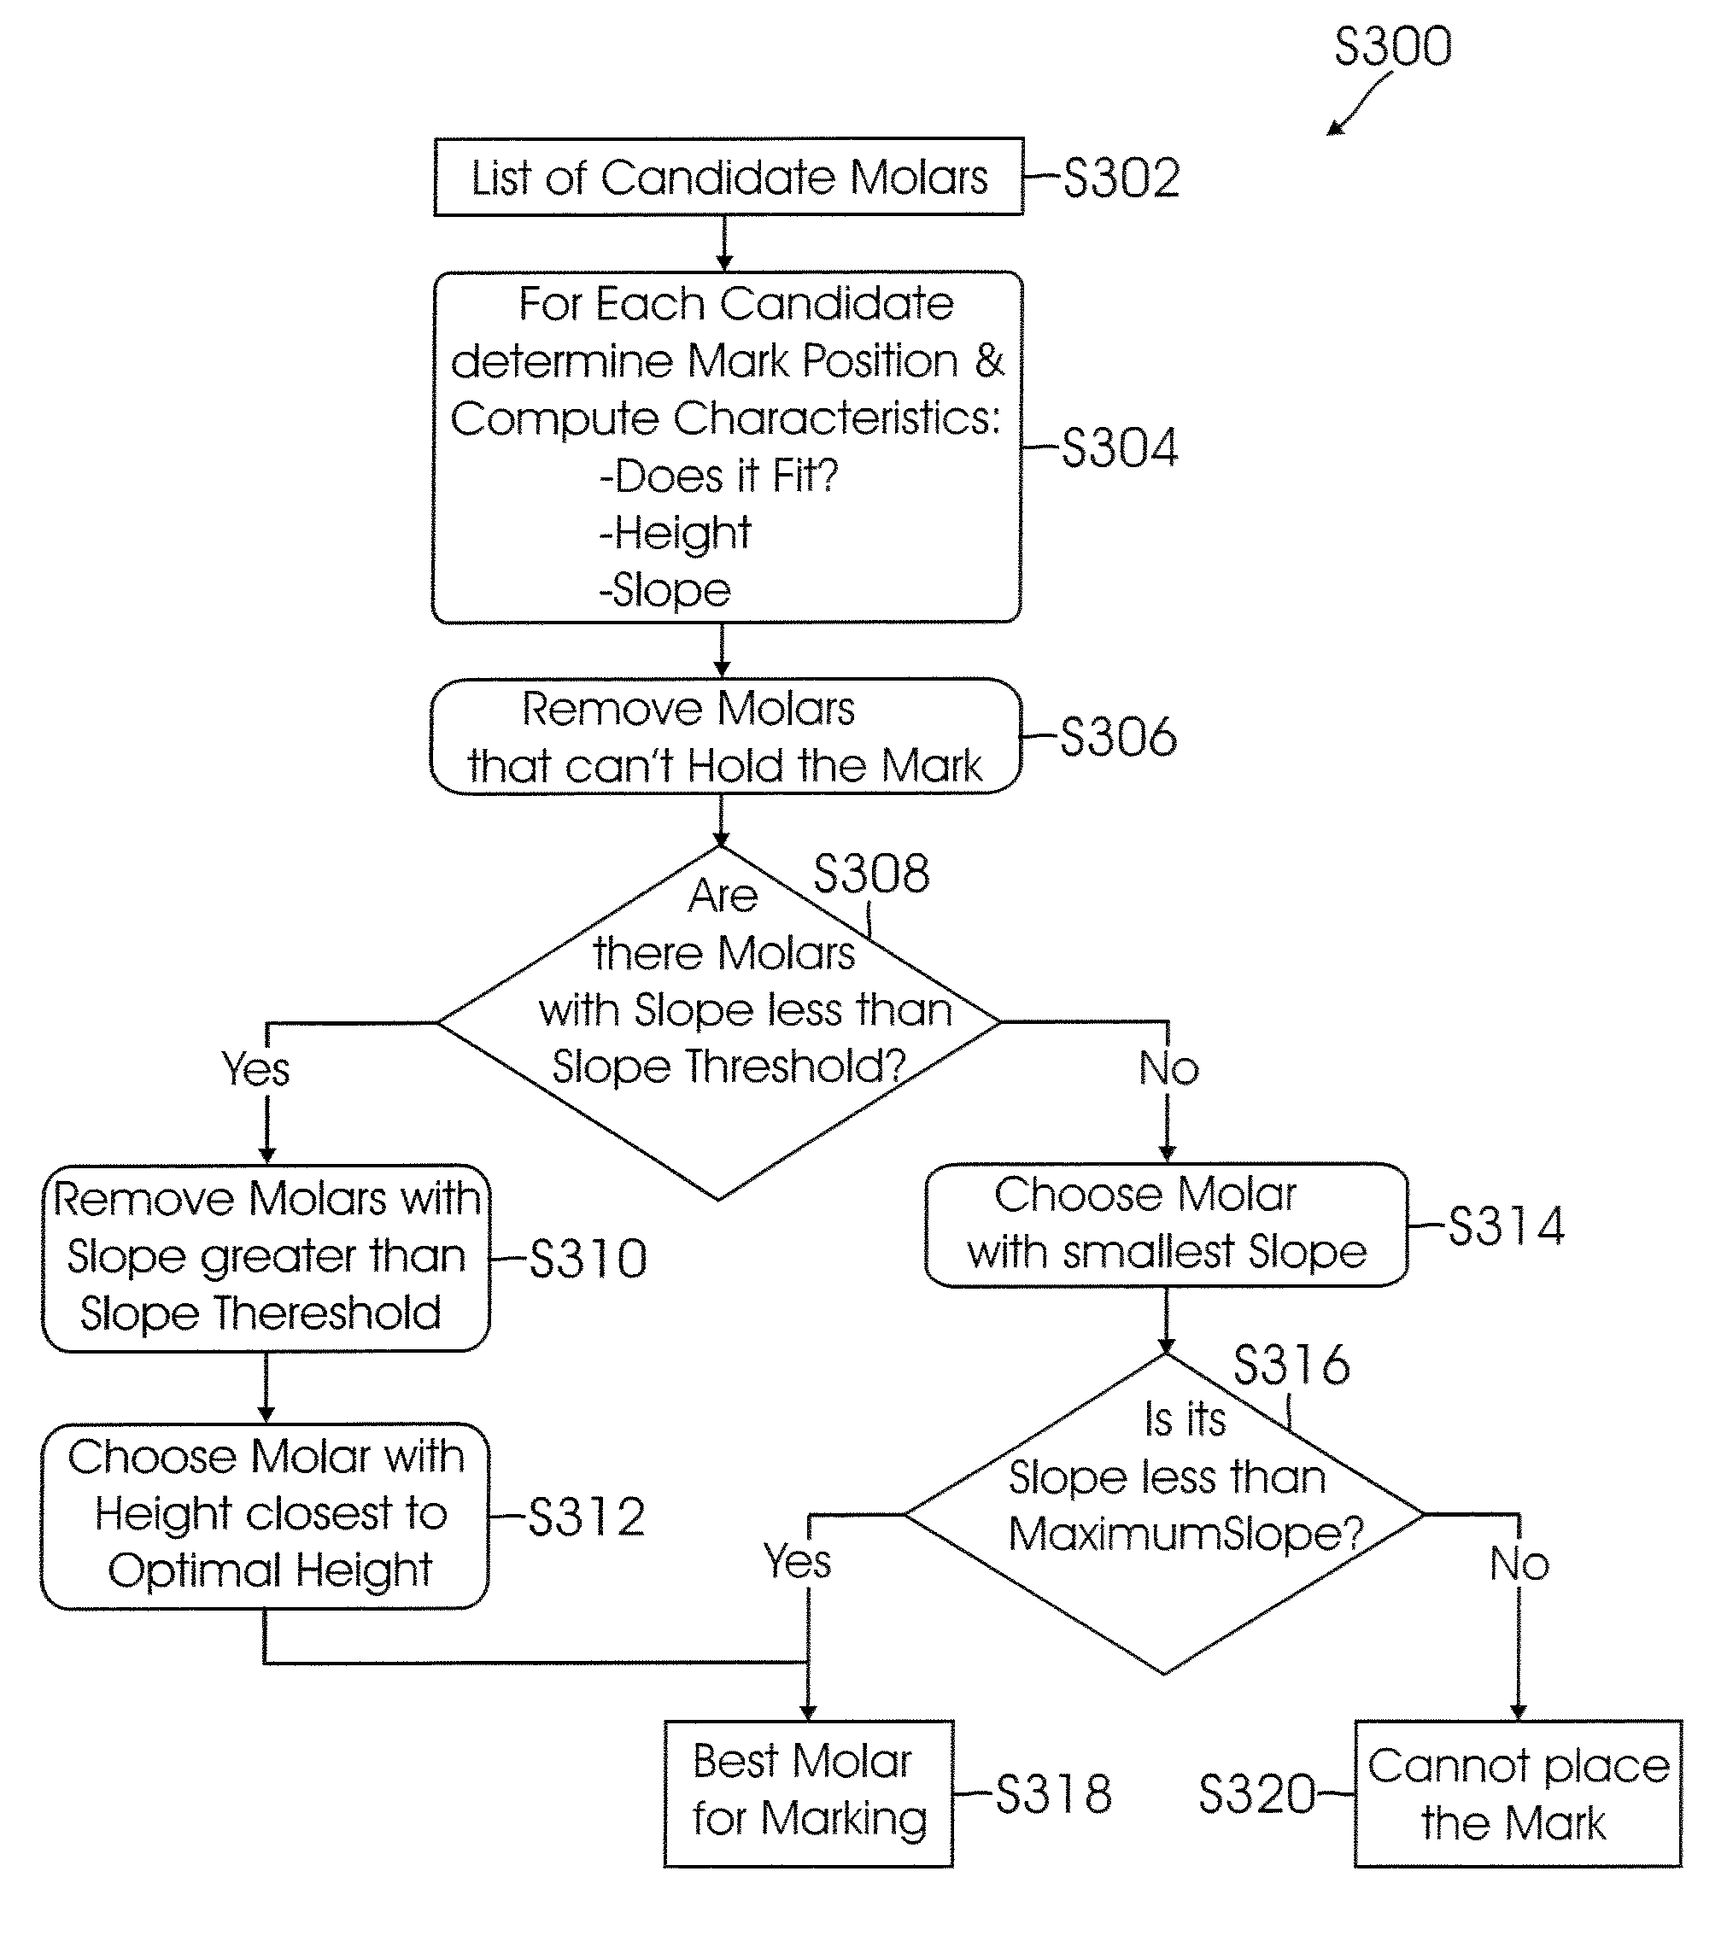This screenshot has width=1727, height=1959.
Task: Click the S316 MaximumSlope decision diamond
Action: (1167, 1500)
